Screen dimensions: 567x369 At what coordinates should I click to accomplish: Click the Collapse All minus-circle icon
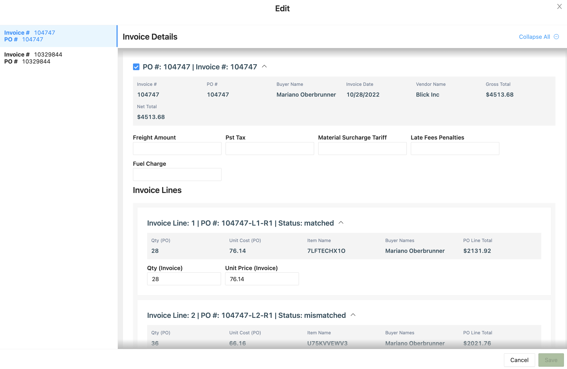(x=556, y=37)
